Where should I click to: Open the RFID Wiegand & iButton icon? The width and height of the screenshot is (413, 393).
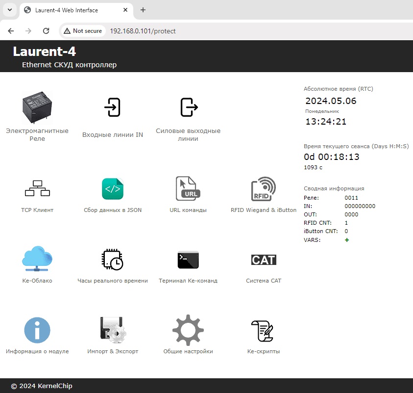(264, 188)
